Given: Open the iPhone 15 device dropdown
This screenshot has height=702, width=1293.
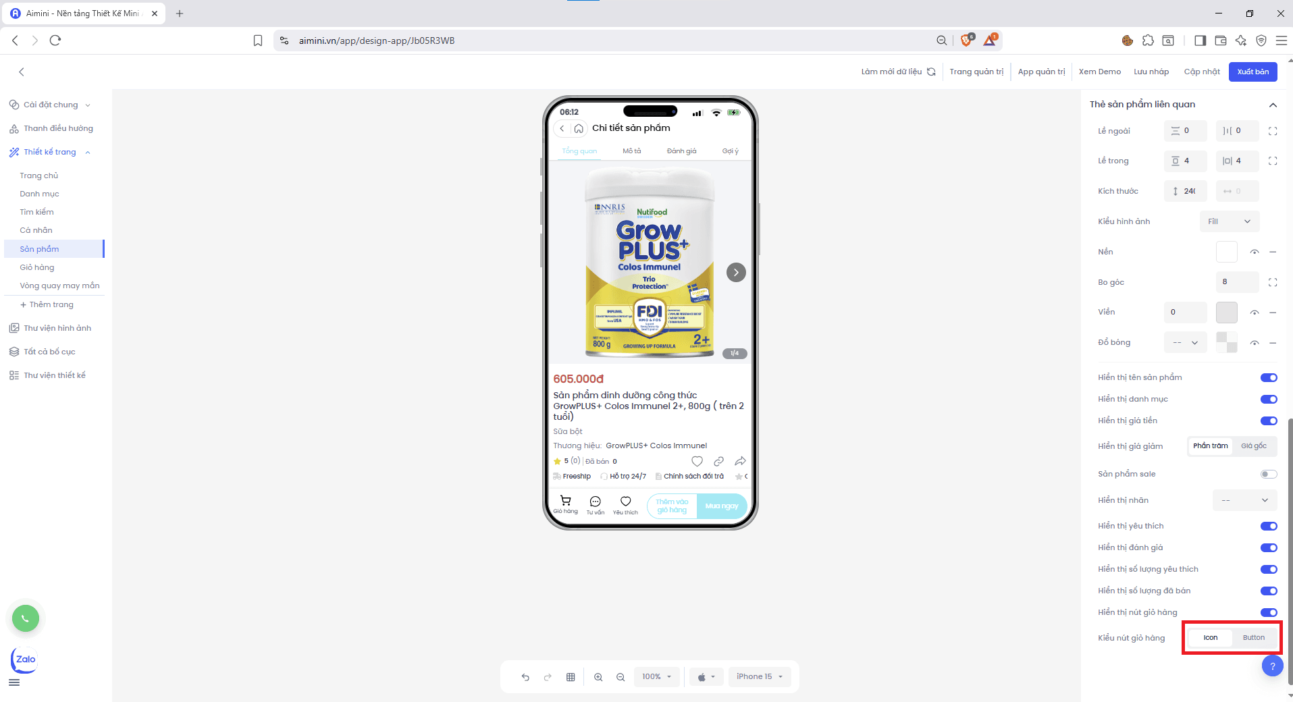Looking at the screenshot, I should click(760, 677).
